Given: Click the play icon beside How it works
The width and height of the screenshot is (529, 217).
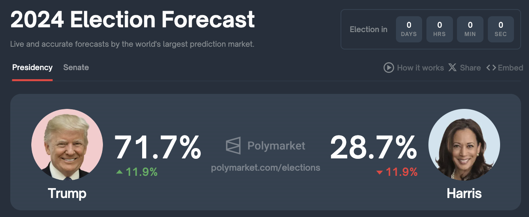Looking at the screenshot, I should tap(388, 68).
